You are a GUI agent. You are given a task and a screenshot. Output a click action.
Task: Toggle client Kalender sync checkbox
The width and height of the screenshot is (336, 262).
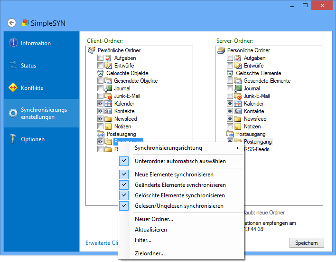[x=100, y=104]
